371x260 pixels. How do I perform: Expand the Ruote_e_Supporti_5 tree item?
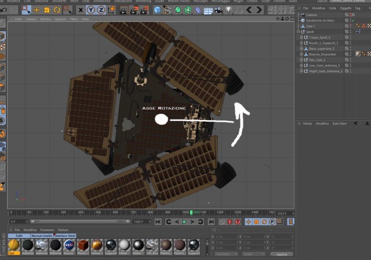(x=301, y=43)
